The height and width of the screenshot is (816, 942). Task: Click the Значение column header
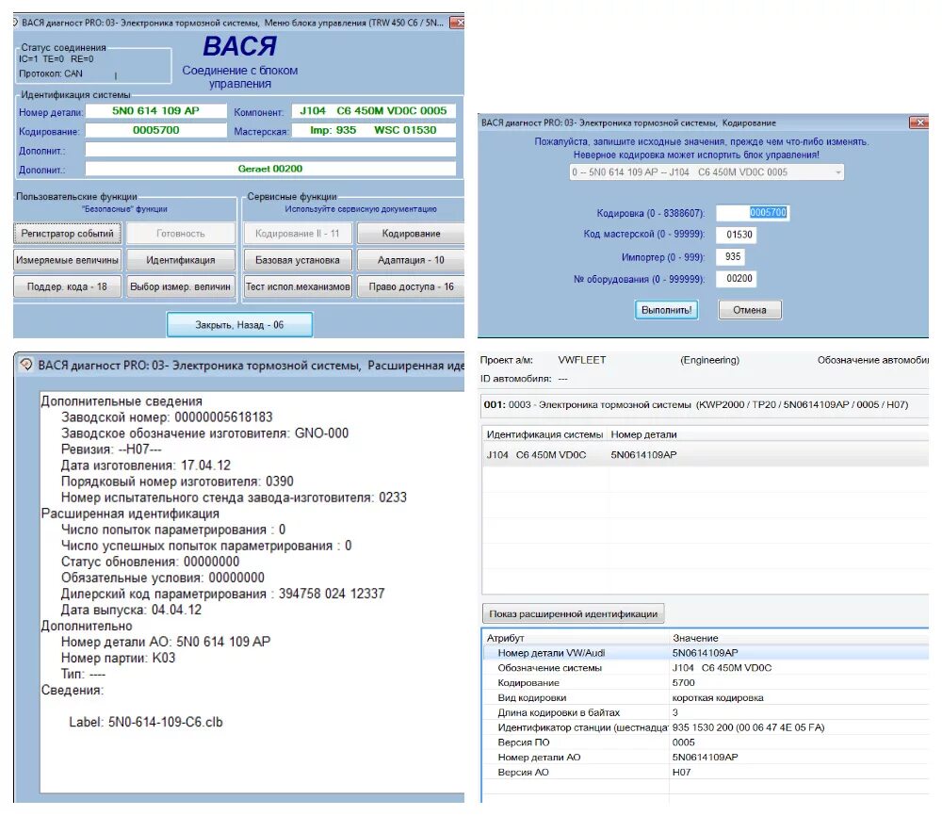click(x=799, y=638)
